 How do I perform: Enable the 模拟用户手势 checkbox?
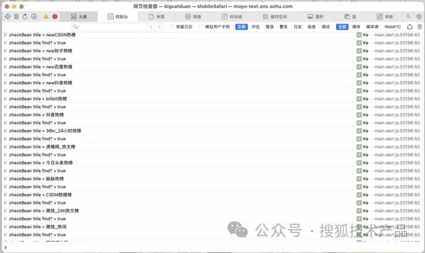[x=201, y=27]
